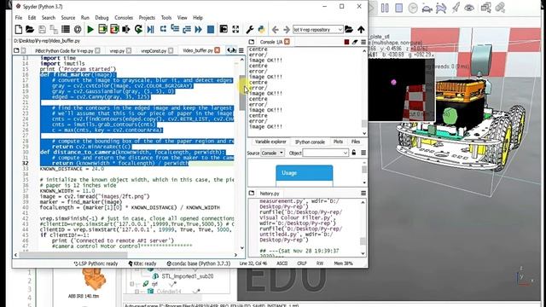
Task: Close the video_buffer.py tab
Action: (x=218, y=50)
